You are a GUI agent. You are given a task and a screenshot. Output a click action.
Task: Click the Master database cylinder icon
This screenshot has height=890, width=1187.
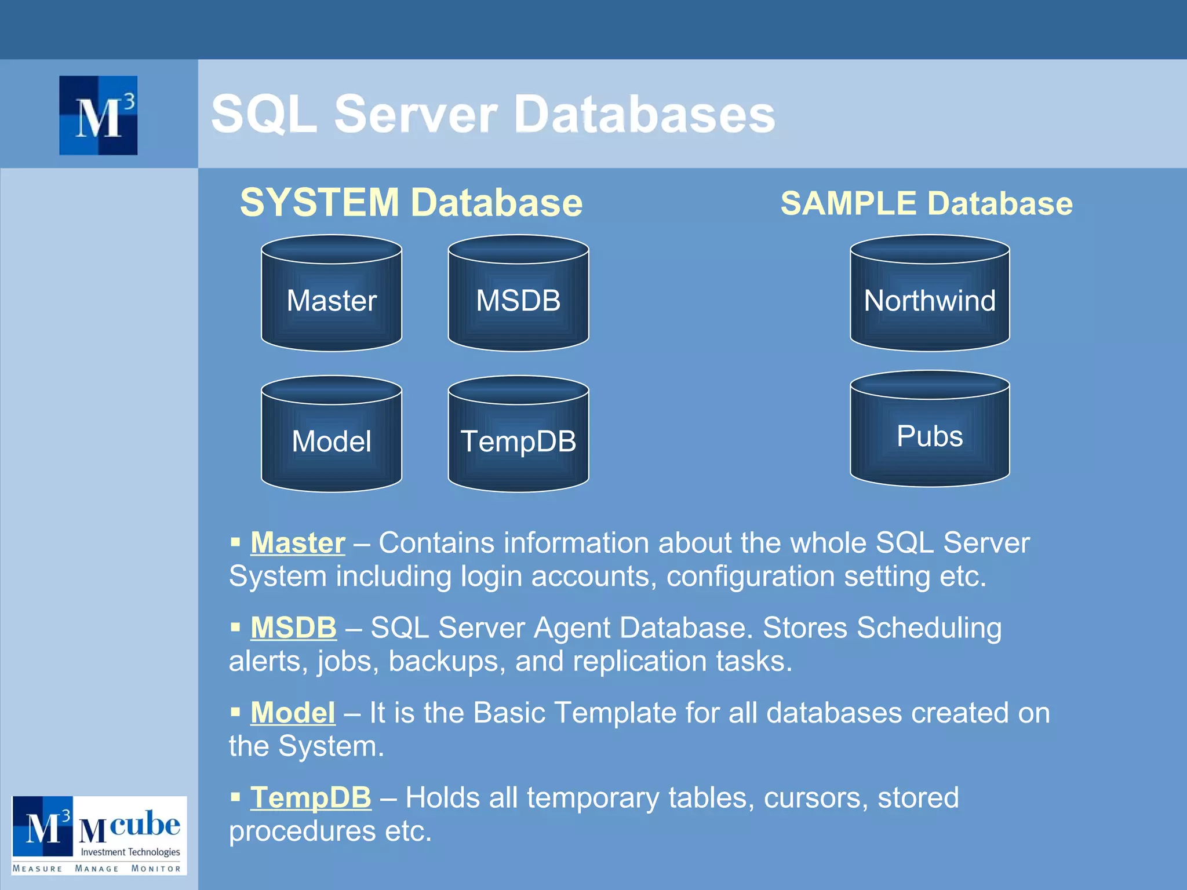(332, 293)
